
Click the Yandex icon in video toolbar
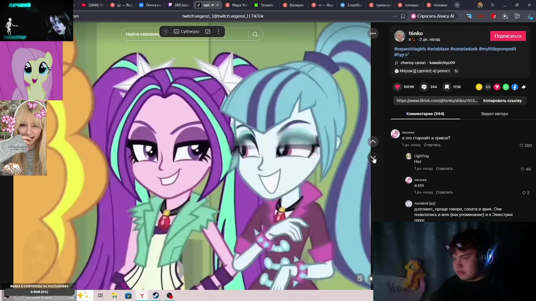click(x=166, y=32)
